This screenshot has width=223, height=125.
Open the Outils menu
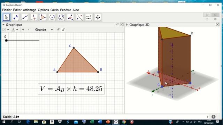click(x=54, y=10)
